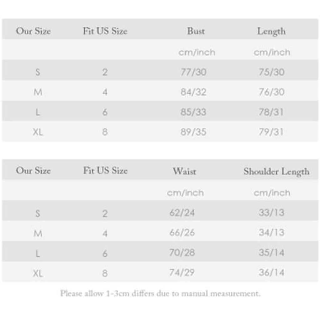
Task: Click the manual measurement disclaimer note
Action: [160, 293]
